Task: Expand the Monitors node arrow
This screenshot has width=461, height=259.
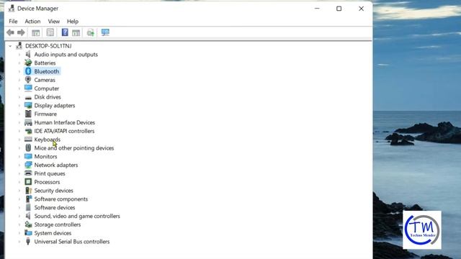Action: coord(19,157)
